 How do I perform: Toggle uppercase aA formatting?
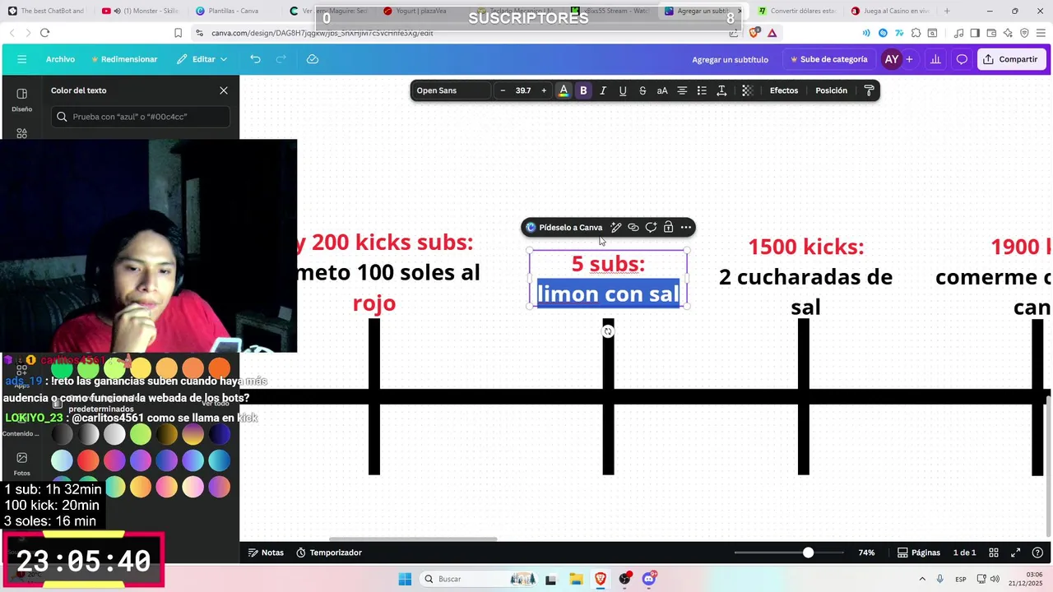click(x=662, y=90)
